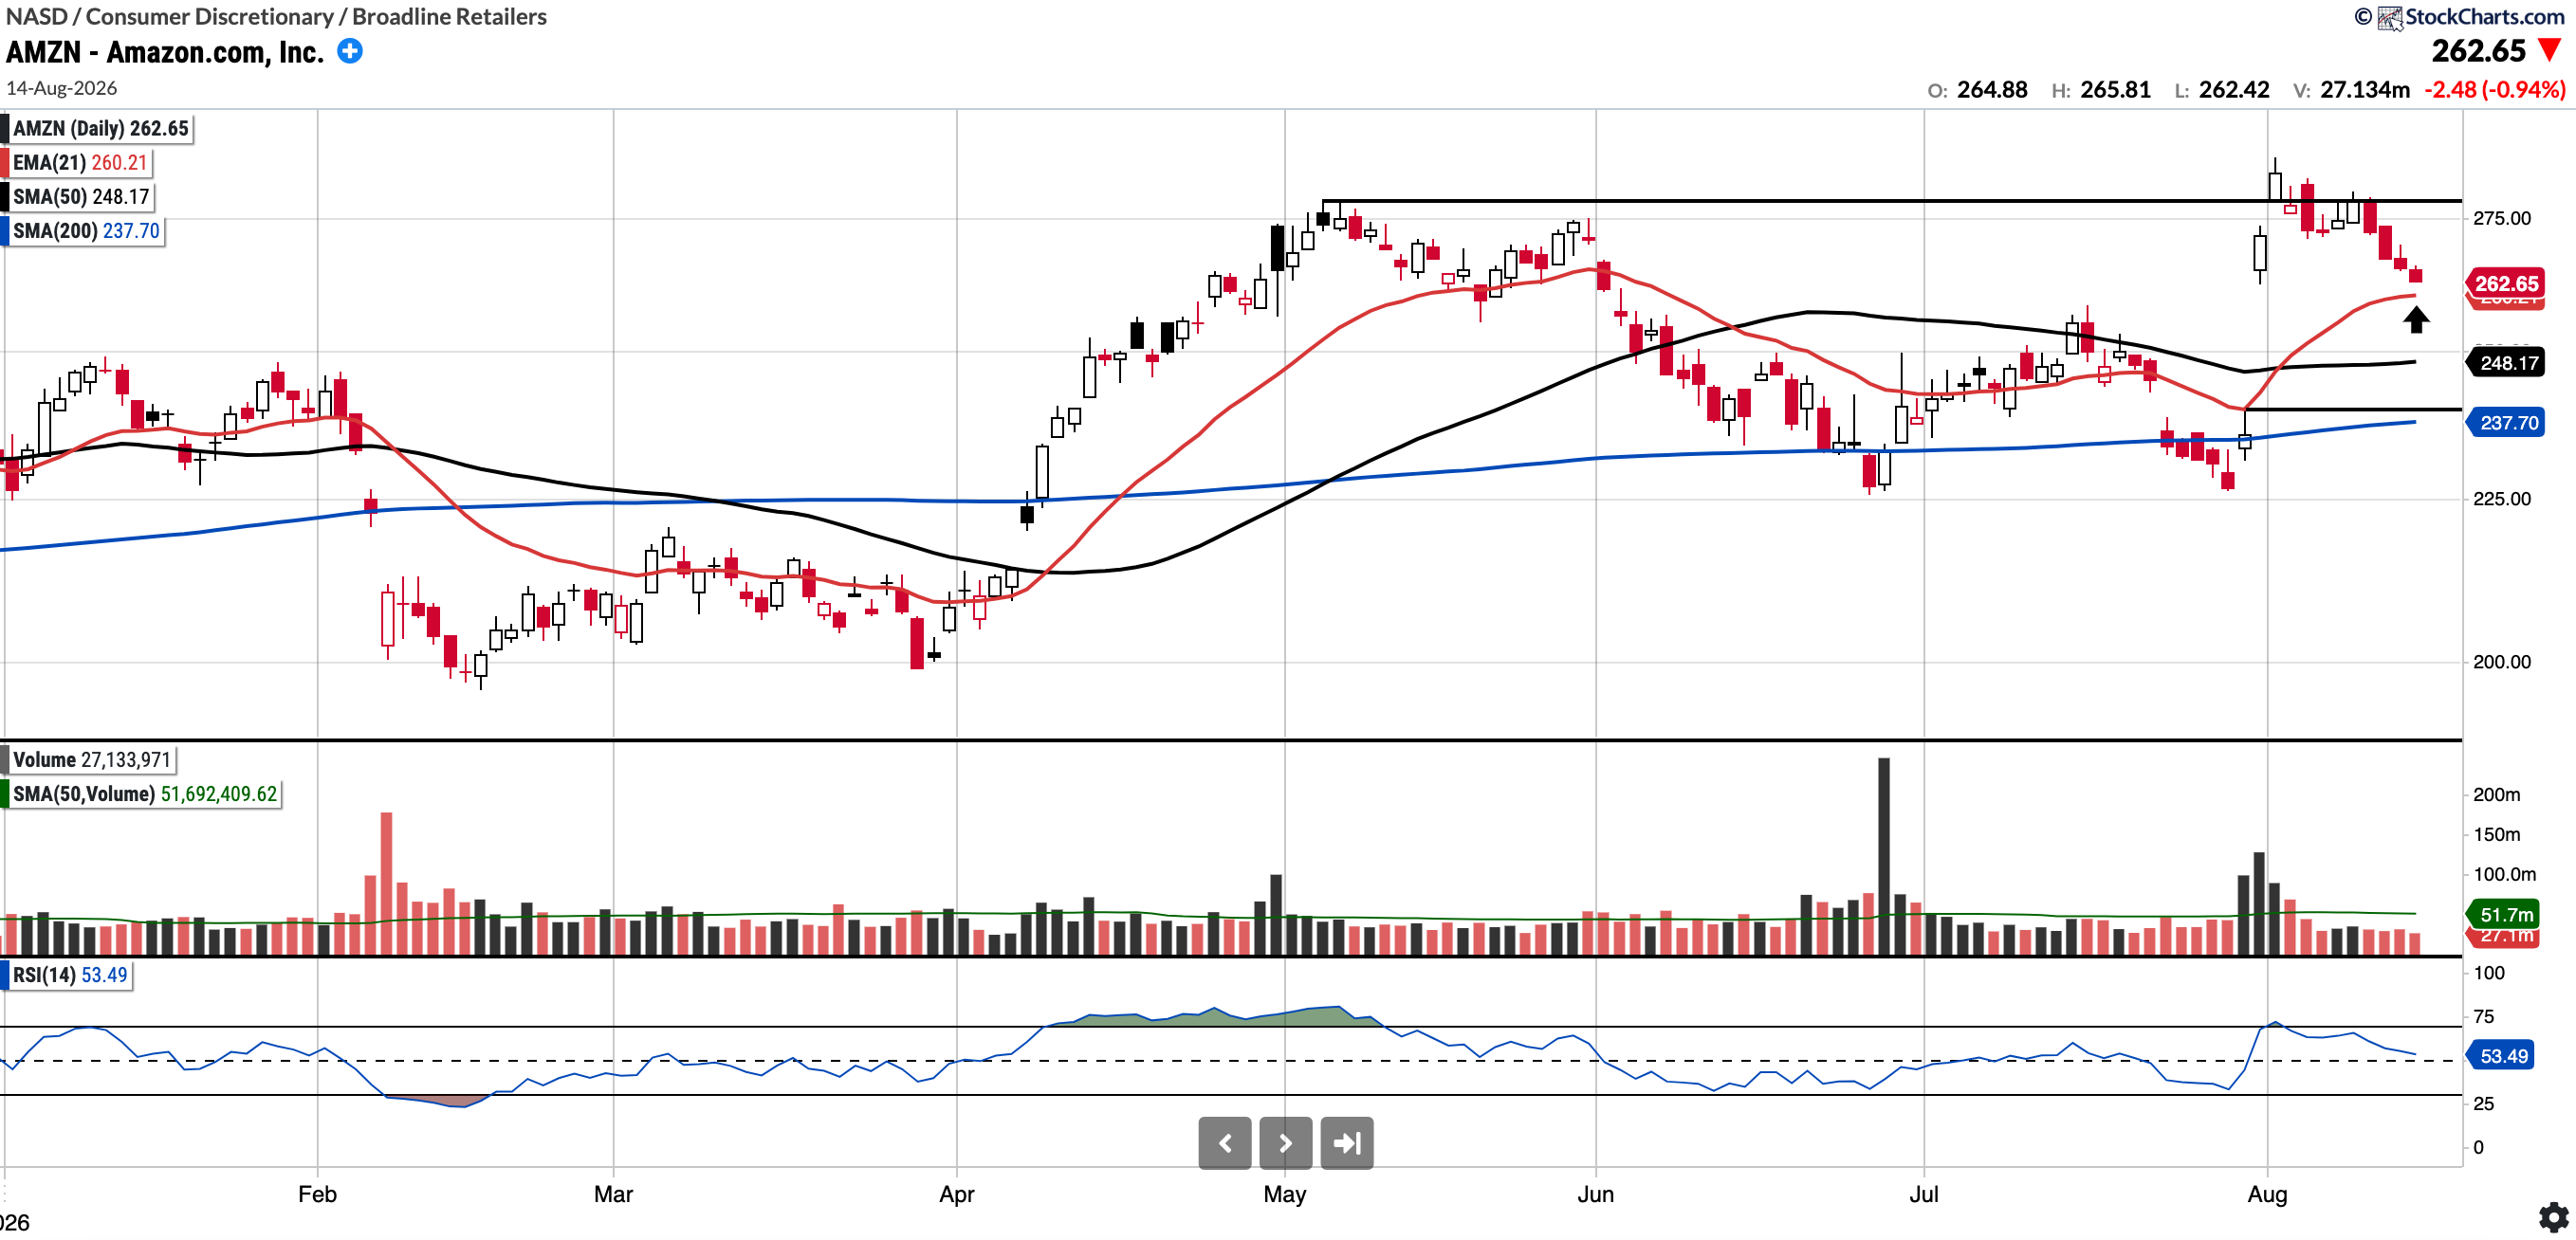The width and height of the screenshot is (2576, 1240).
Task: Click the blue 53.49 RSI value tag
Action: coord(2502,1056)
